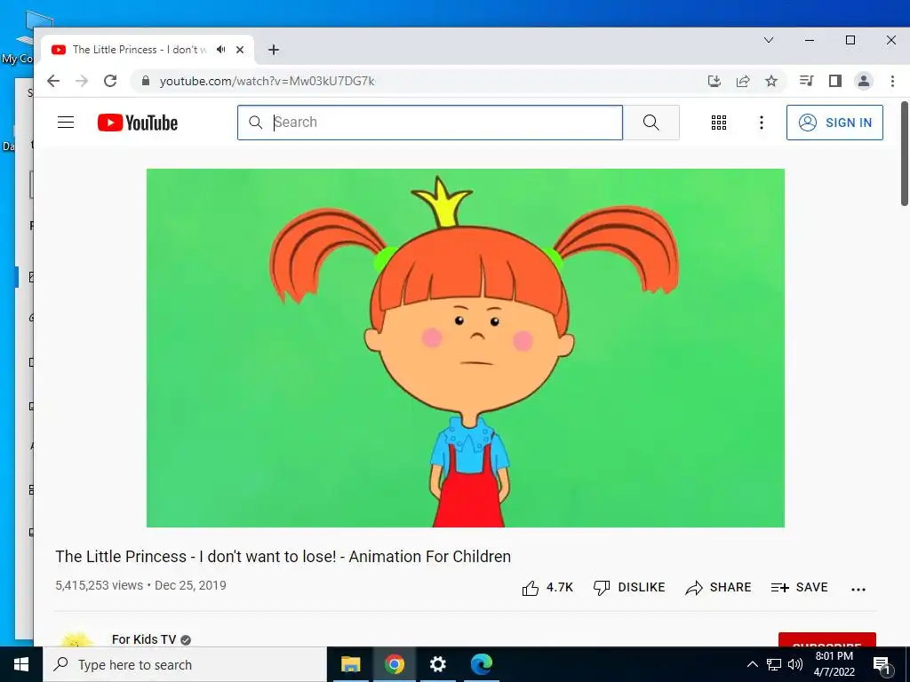Screen dimensions: 910x682
Task: Click the share page icon in address bar
Action: (743, 81)
